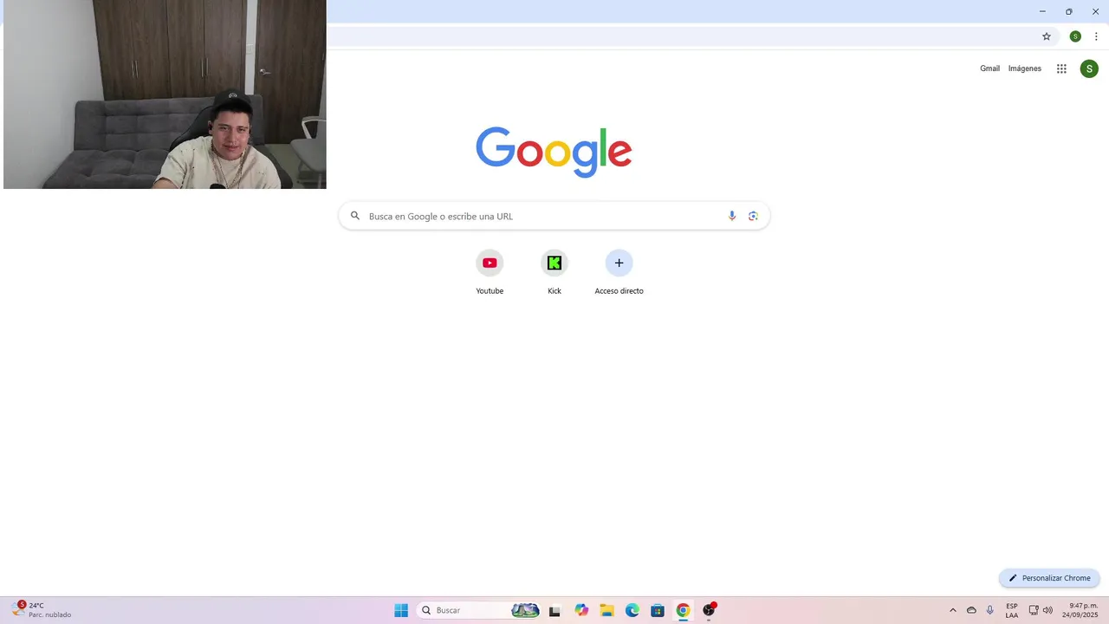Open the weather widget showing 24°C
The width and height of the screenshot is (1109, 624).
click(x=41, y=610)
